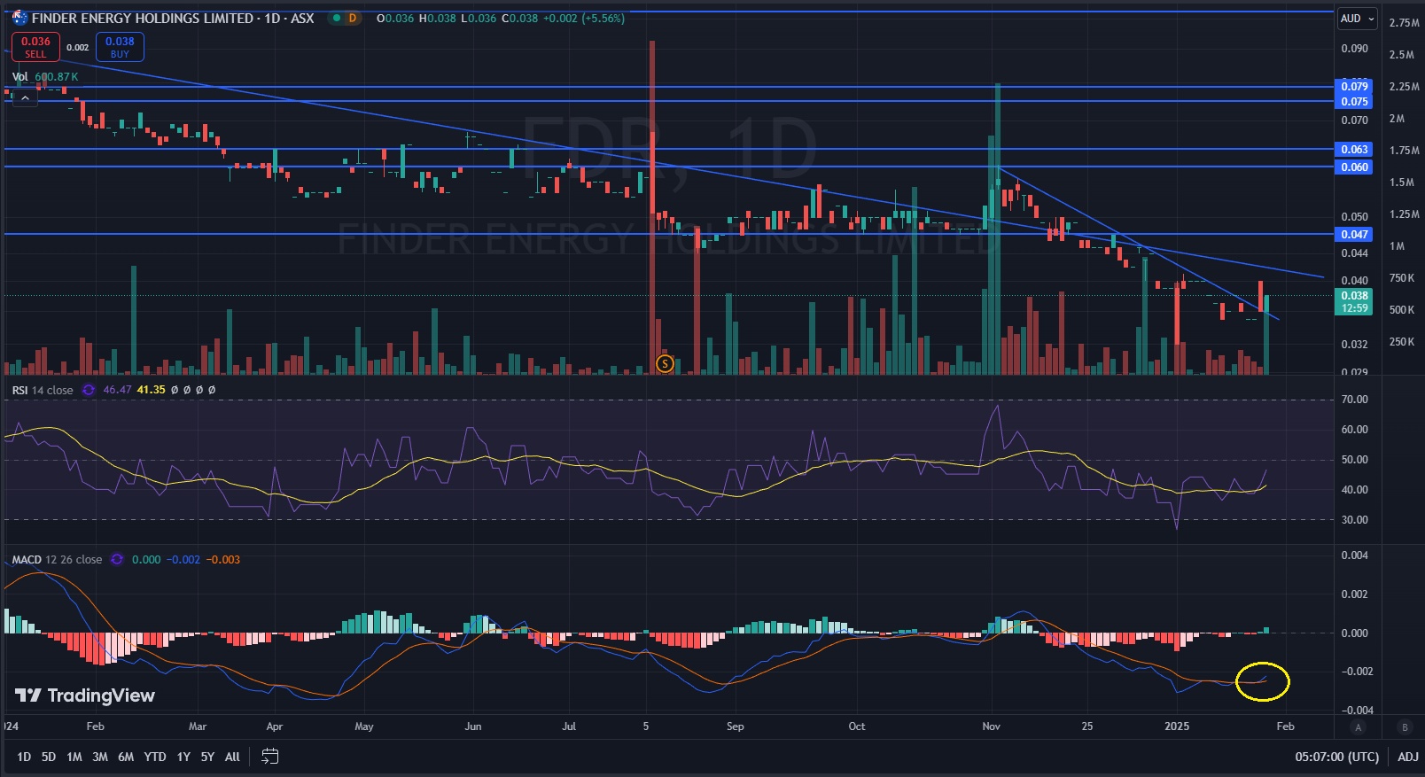
Task: Collapse the indicator legend arrow
Action: pos(25,98)
